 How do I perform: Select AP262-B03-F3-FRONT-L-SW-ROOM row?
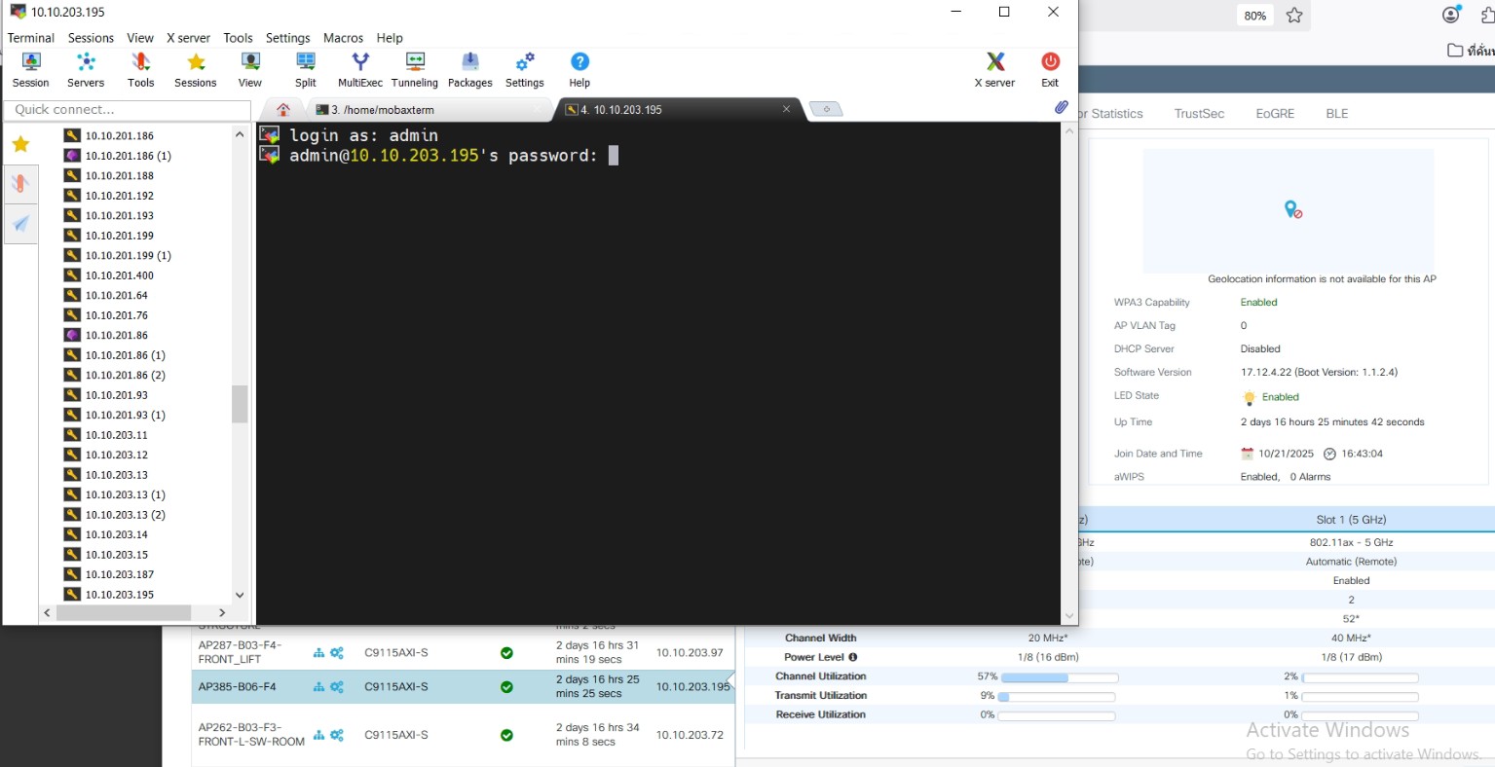[251, 735]
